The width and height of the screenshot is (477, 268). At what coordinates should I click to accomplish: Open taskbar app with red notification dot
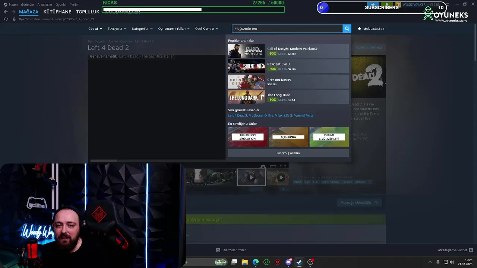point(310,262)
